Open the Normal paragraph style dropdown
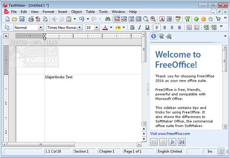The width and height of the screenshot is (230, 158). 40,27
